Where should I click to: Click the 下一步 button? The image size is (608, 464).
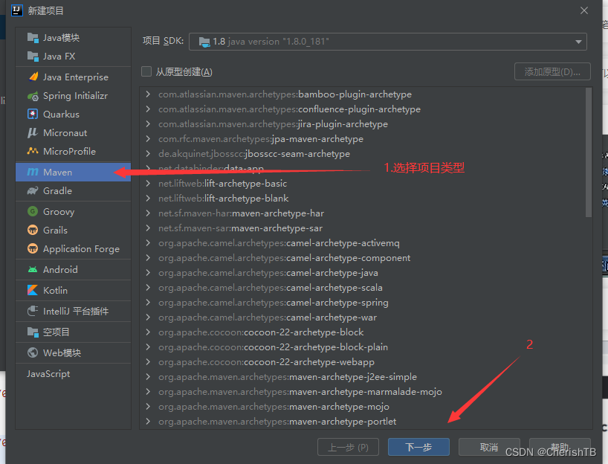coord(418,447)
